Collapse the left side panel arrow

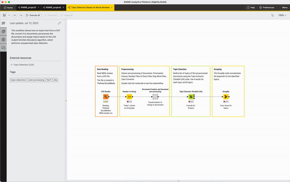(66, 101)
